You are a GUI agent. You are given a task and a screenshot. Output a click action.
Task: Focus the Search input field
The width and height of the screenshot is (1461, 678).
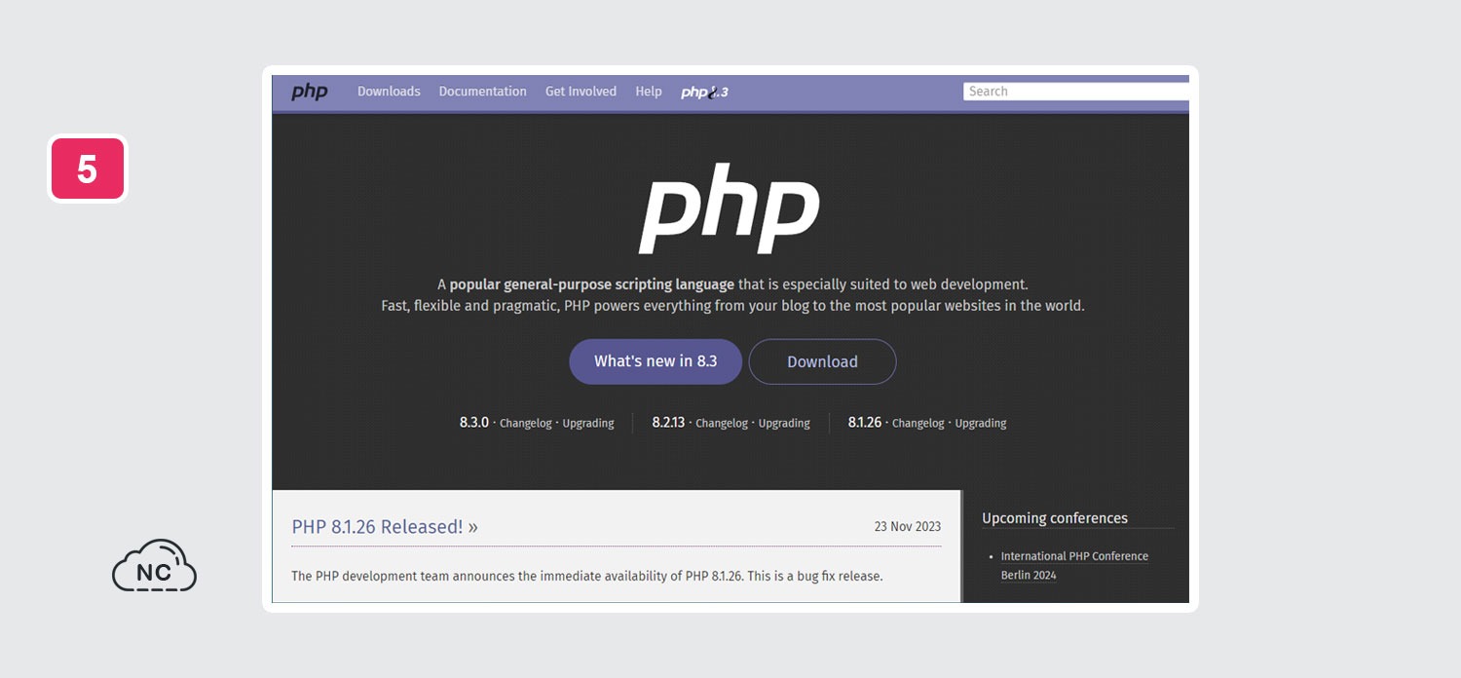(x=1076, y=92)
